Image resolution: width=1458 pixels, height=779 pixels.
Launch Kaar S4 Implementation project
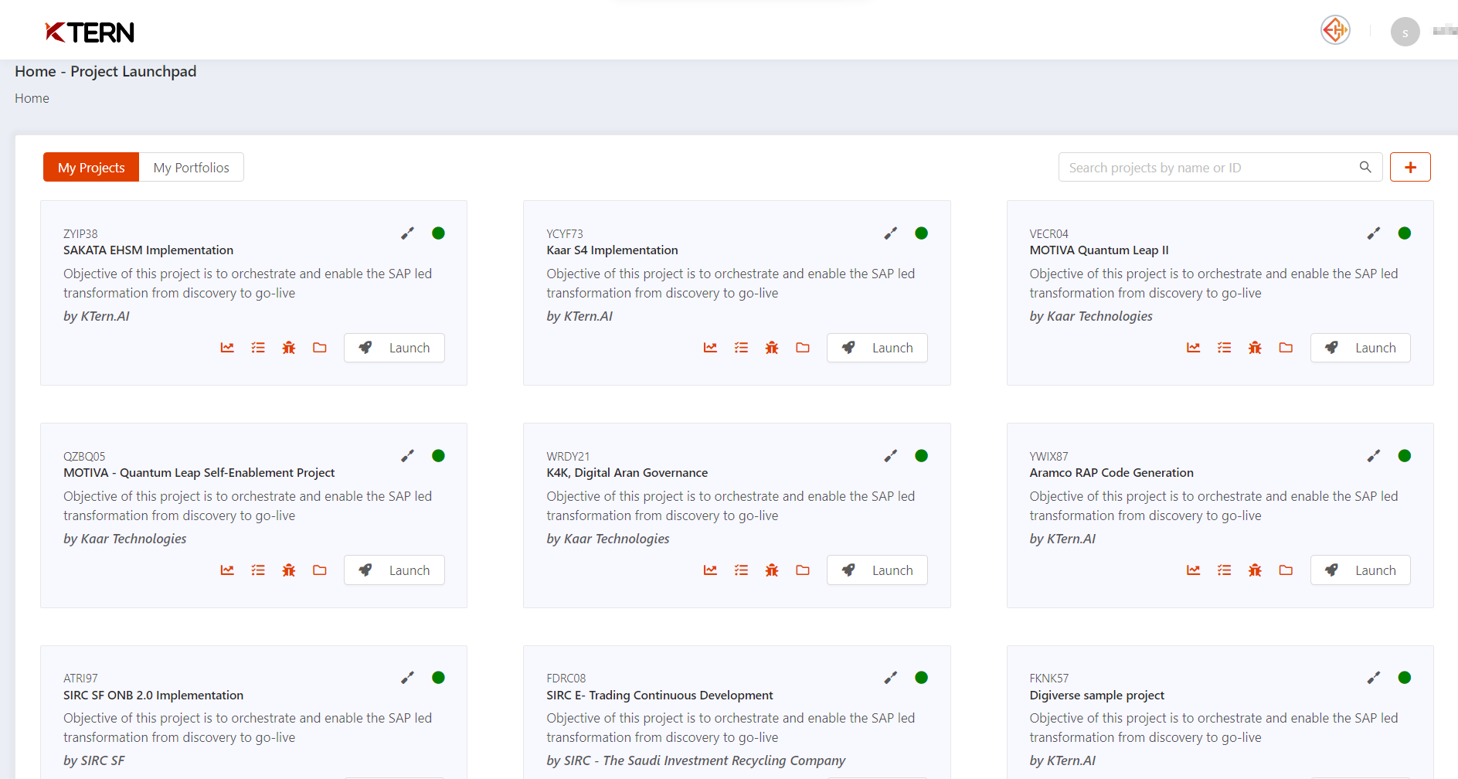pos(877,348)
